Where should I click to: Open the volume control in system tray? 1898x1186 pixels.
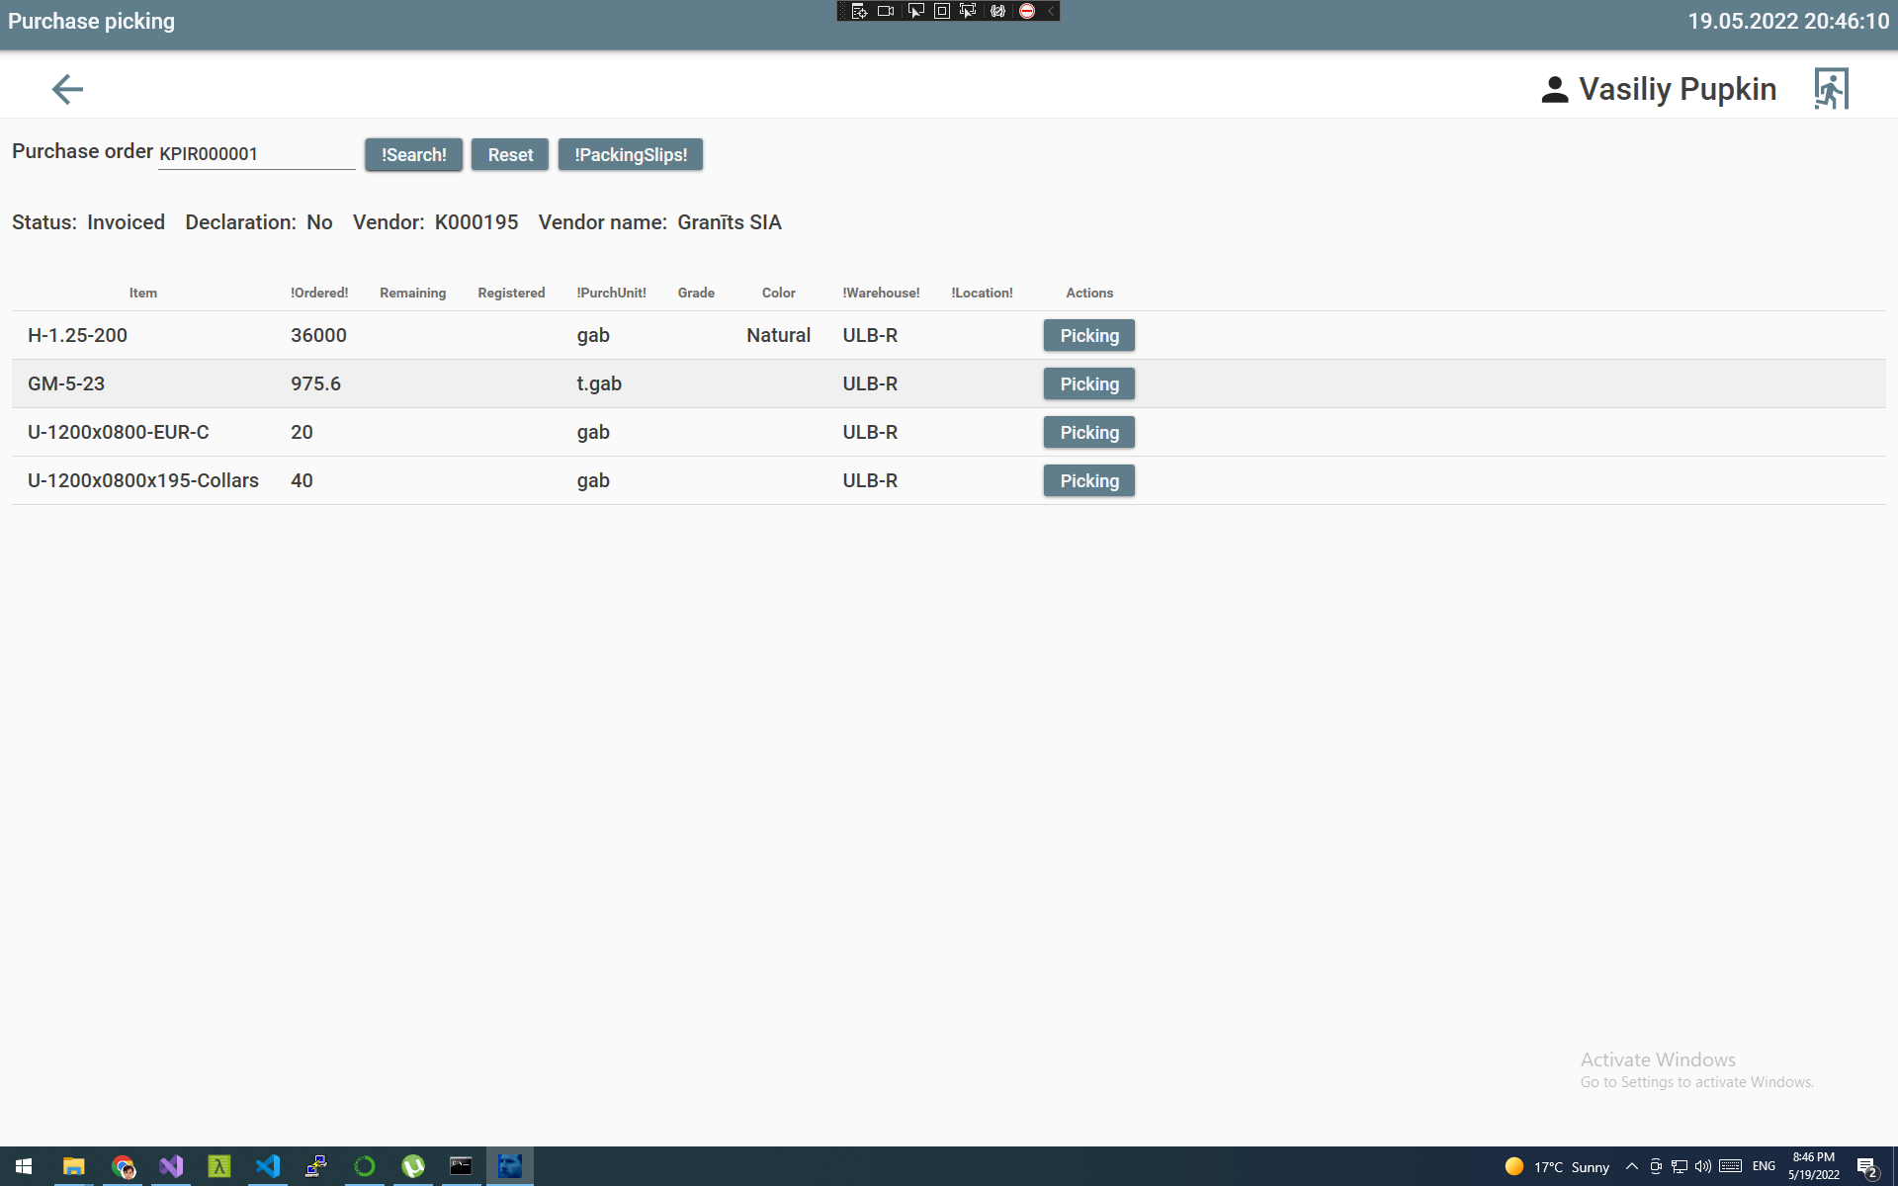(1702, 1166)
